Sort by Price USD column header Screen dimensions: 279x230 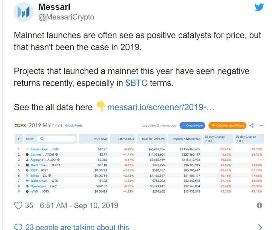pyautogui.click(x=100, y=139)
